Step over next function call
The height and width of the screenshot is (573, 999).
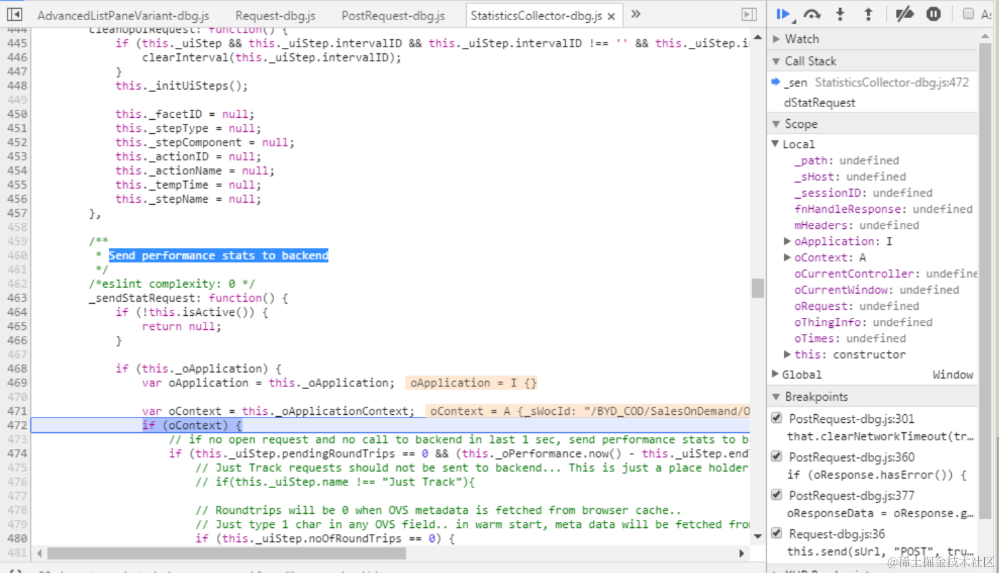coord(812,14)
